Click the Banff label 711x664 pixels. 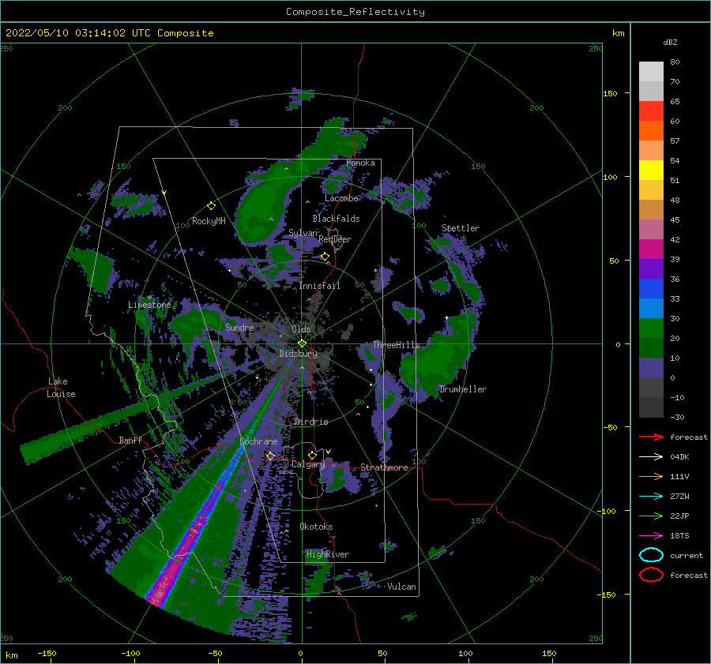click(x=130, y=440)
